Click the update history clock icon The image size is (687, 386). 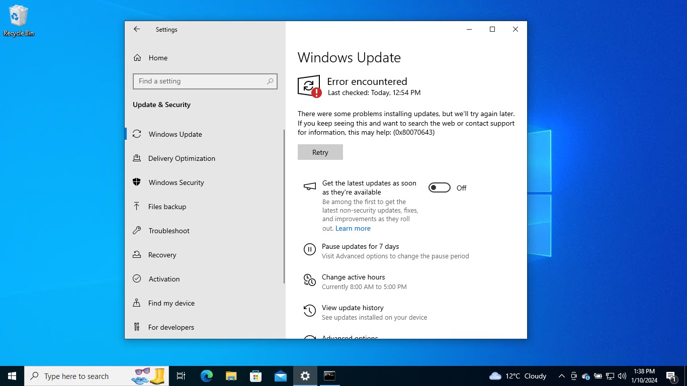tap(310, 311)
